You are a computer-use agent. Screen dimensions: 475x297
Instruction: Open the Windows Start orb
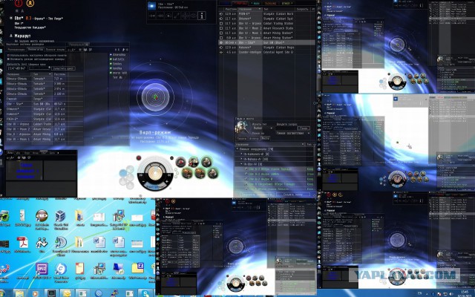(2, 293)
